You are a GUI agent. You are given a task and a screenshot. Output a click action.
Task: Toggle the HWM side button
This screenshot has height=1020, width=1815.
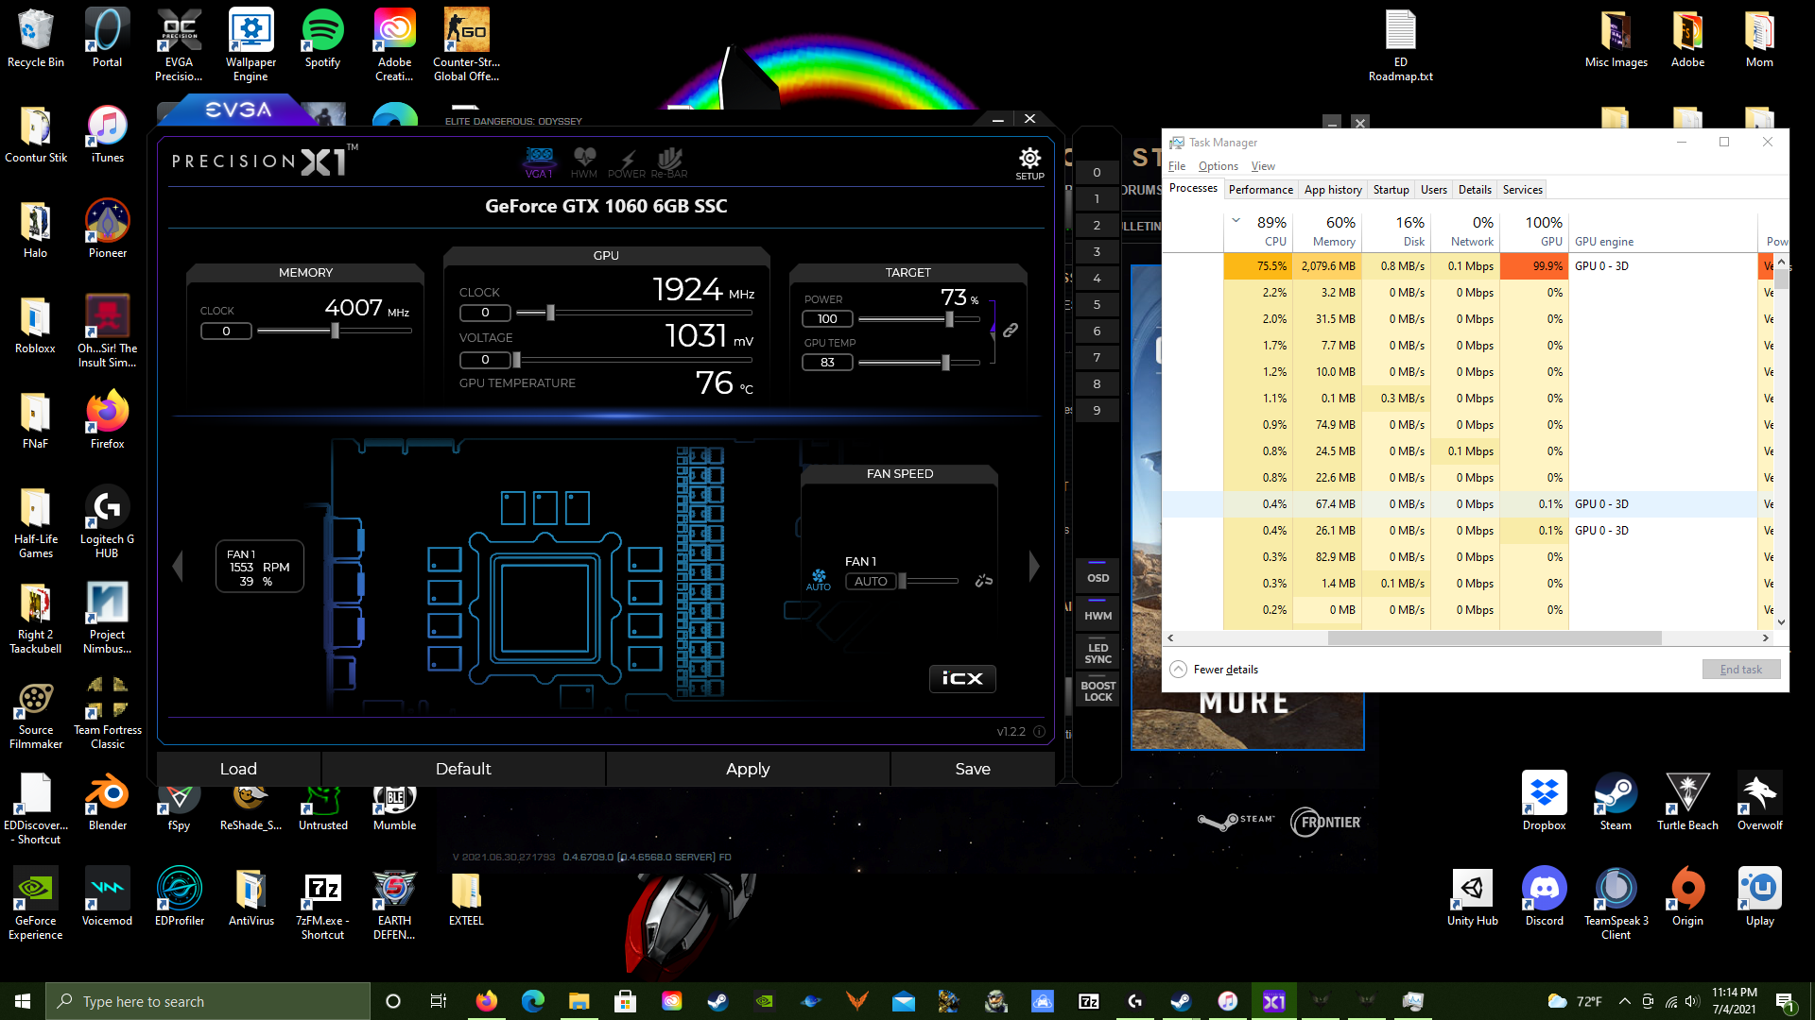[1098, 612]
